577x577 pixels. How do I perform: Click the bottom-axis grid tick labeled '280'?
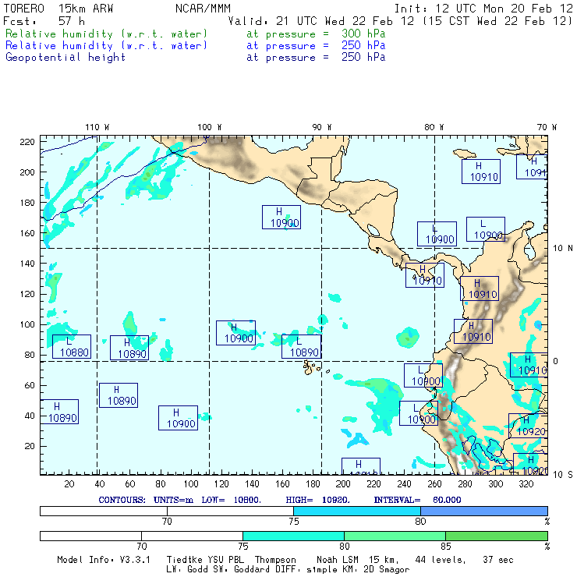[x=465, y=484]
